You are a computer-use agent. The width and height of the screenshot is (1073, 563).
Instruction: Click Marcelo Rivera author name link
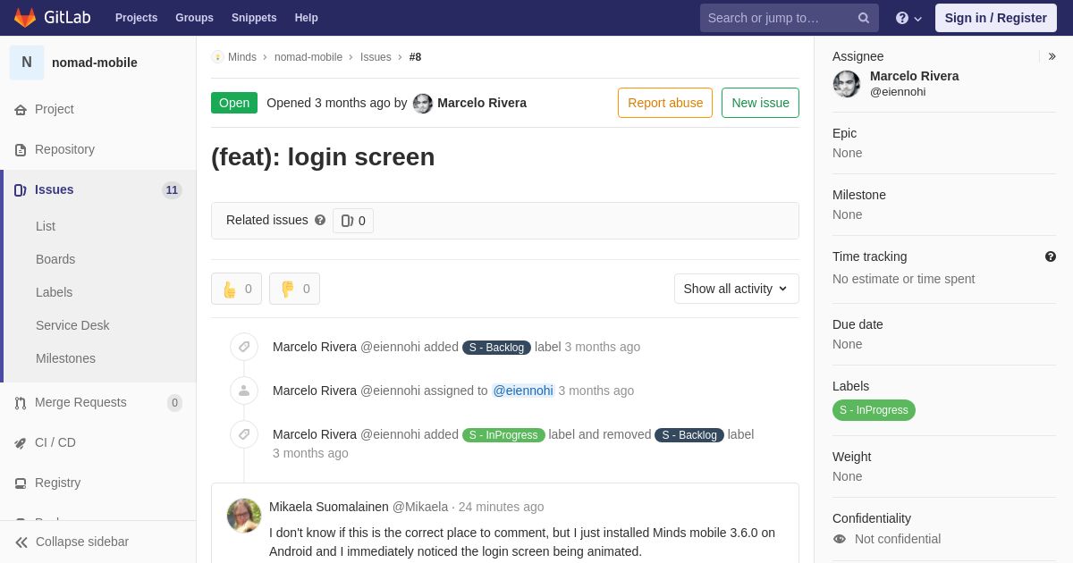point(482,103)
